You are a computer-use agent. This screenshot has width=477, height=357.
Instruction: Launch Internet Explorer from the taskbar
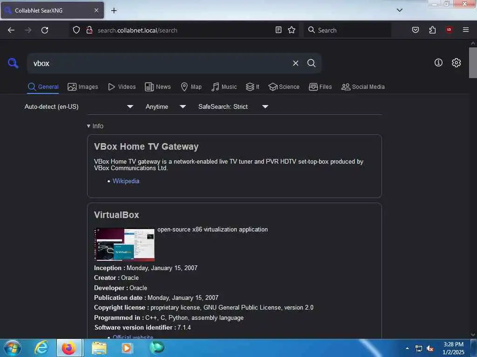tap(41, 348)
